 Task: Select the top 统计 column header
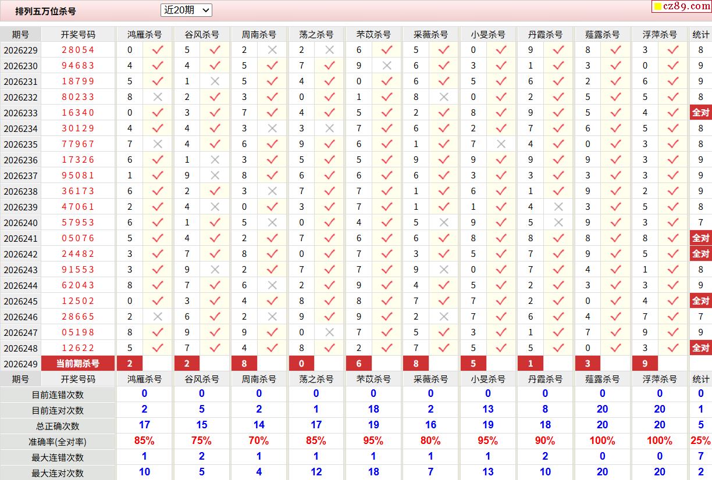(701, 34)
